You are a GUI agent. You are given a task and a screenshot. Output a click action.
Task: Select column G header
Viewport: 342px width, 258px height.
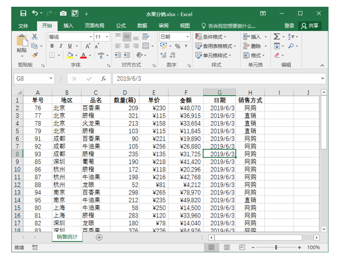tap(219, 92)
